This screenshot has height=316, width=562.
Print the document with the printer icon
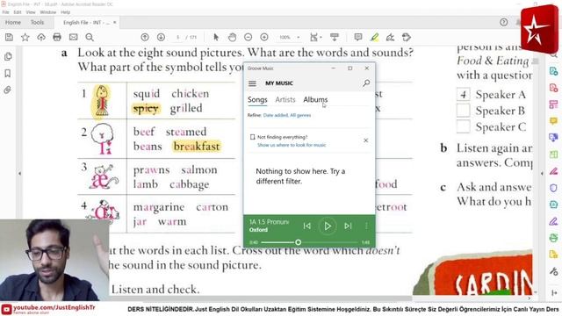(x=57, y=37)
